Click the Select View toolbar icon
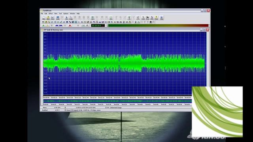This screenshot has height=142, width=253. click(x=102, y=18)
